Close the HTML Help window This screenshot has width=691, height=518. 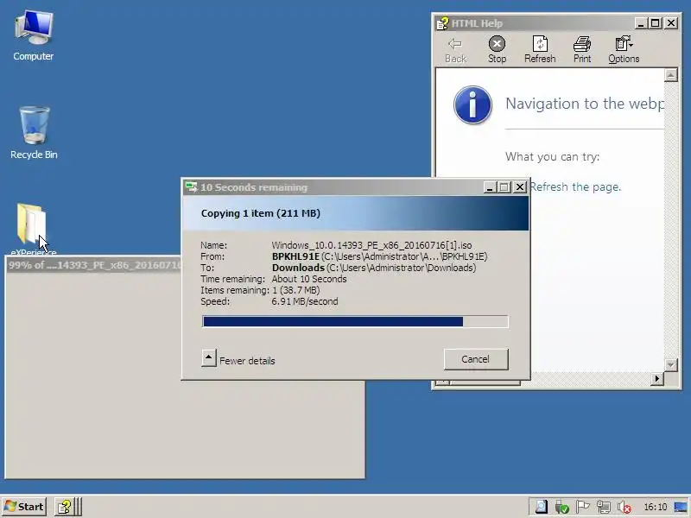tap(671, 23)
